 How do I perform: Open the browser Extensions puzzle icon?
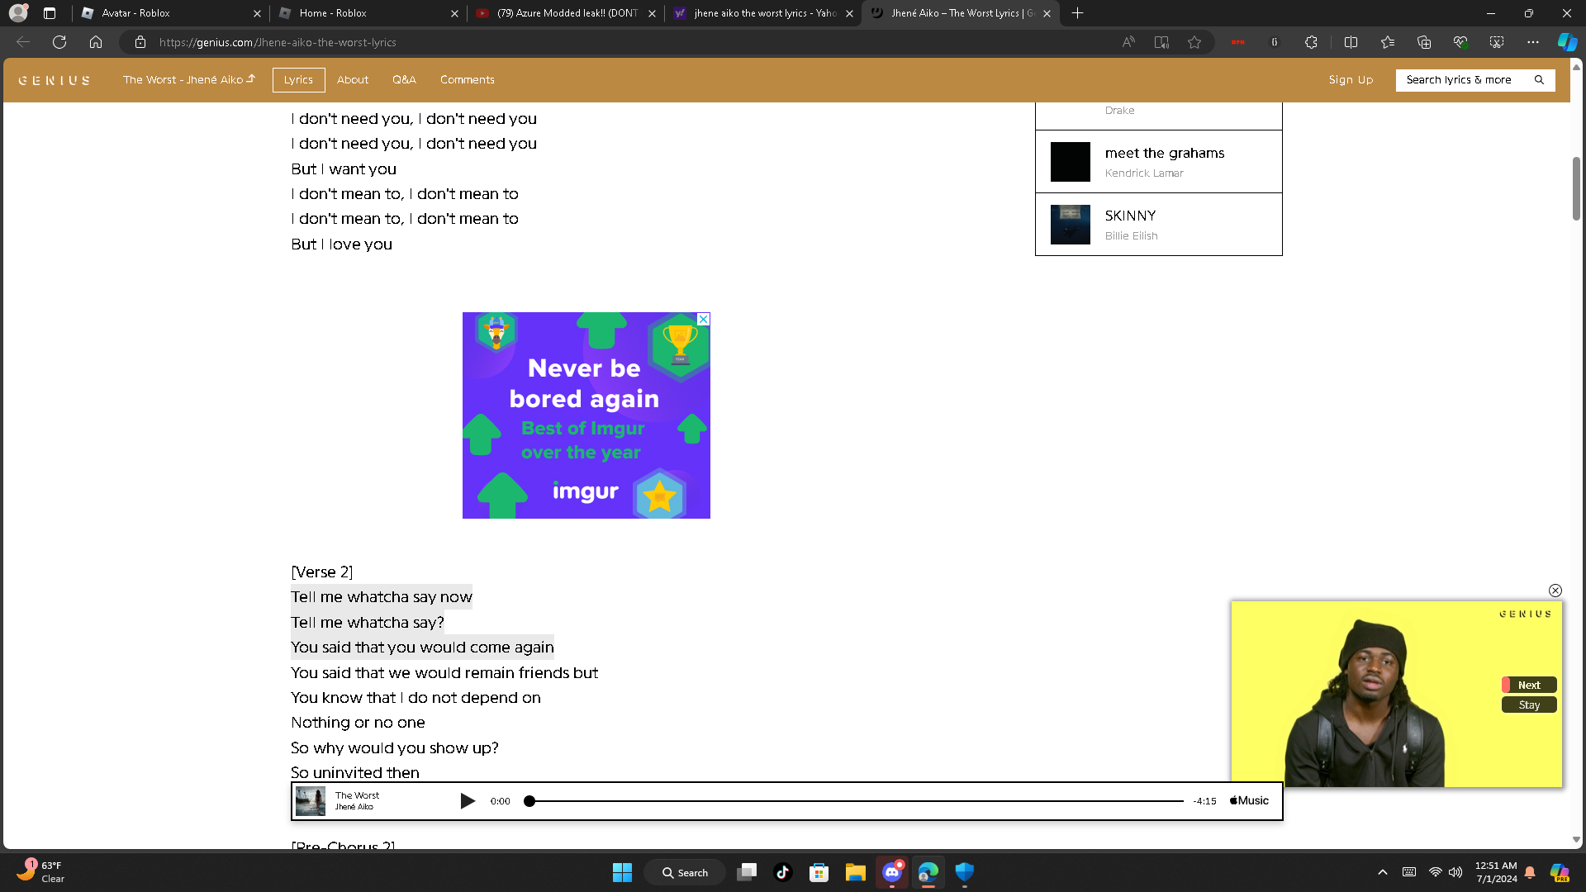(1311, 42)
